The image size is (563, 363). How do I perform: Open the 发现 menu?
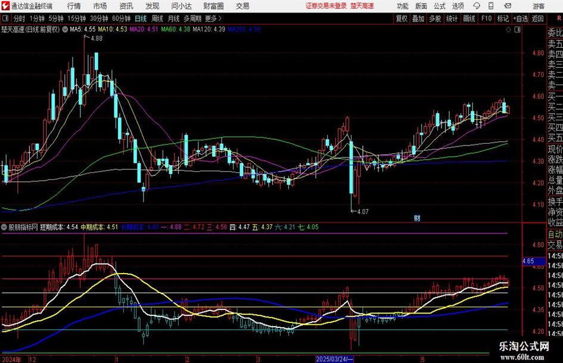coord(153,6)
